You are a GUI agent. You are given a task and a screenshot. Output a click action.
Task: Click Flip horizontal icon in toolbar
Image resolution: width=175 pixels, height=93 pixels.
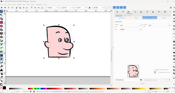[24, 8]
